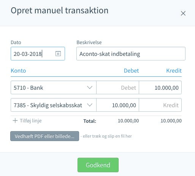Click the Tilføj linje link text

click(x=31, y=121)
